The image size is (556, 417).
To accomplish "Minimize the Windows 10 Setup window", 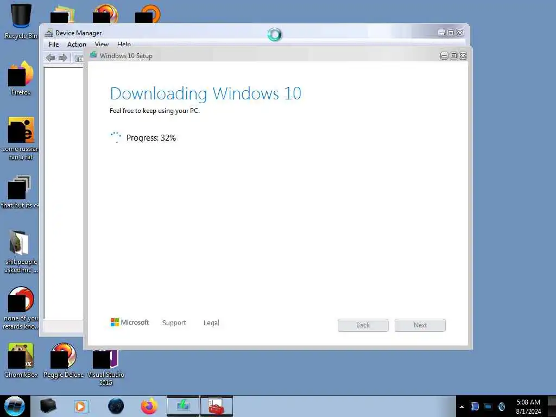I will pos(444,56).
